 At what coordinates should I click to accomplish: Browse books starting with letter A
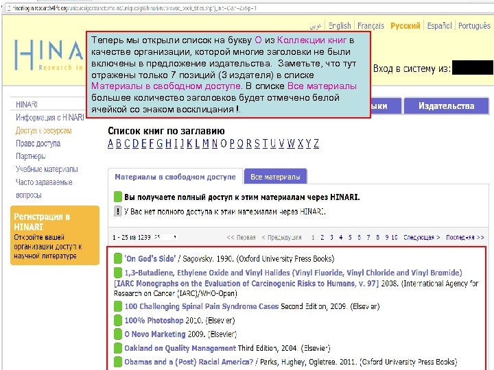point(110,143)
